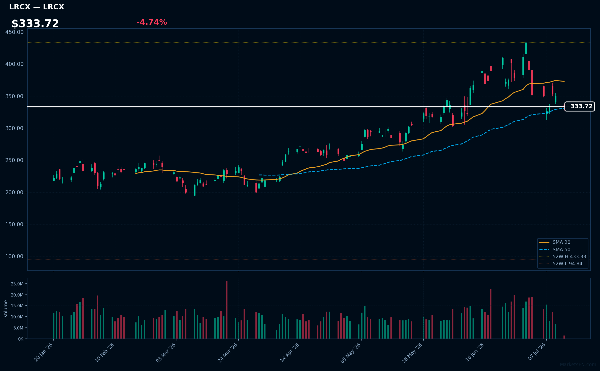Click the -4.74% change value
Viewport: 600px width, 371px height.
click(152, 22)
